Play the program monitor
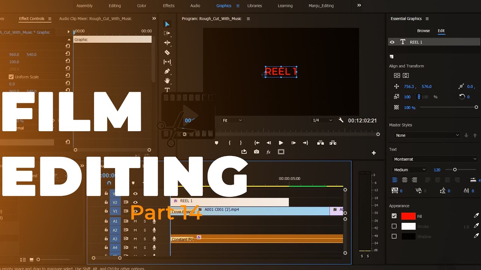Screen dimensions: 481x270 tap(281, 143)
